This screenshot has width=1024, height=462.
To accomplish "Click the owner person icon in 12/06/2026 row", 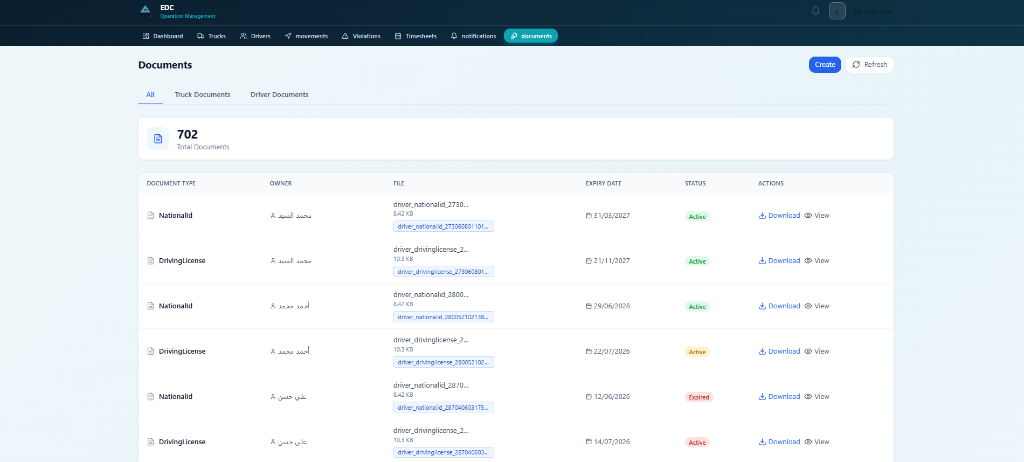I will (273, 397).
